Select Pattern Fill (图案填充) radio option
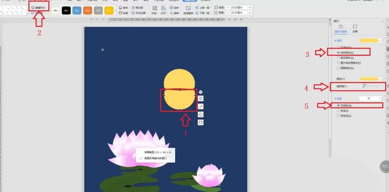 (345, 68)
